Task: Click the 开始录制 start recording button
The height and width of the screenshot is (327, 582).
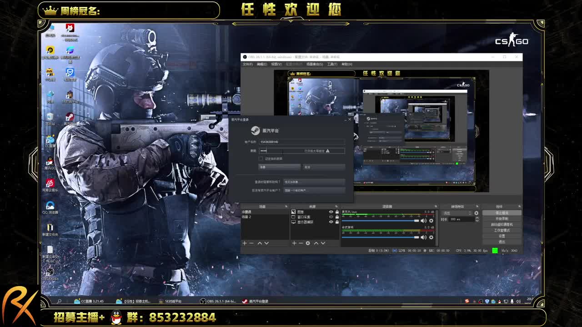Action: 502,219
